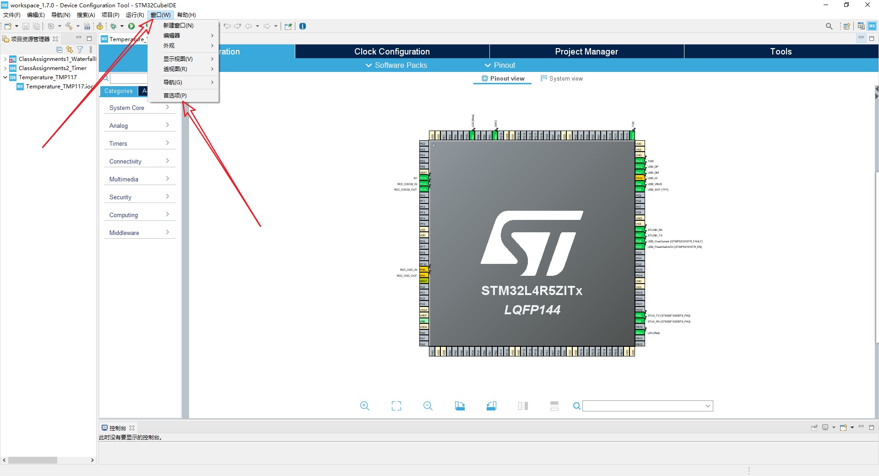This screenshot has height=476, width=879.
Task: Click the pin search magnifier icon
Action: coord(577,406)
